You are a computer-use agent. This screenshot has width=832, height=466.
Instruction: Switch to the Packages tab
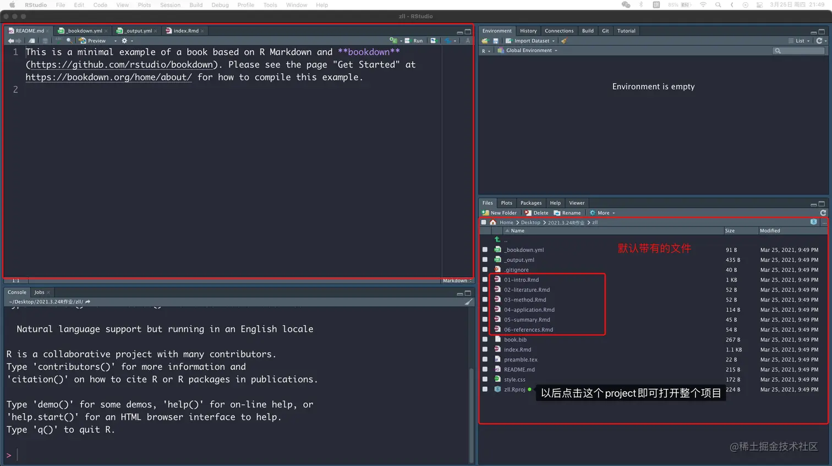[531, 203]
